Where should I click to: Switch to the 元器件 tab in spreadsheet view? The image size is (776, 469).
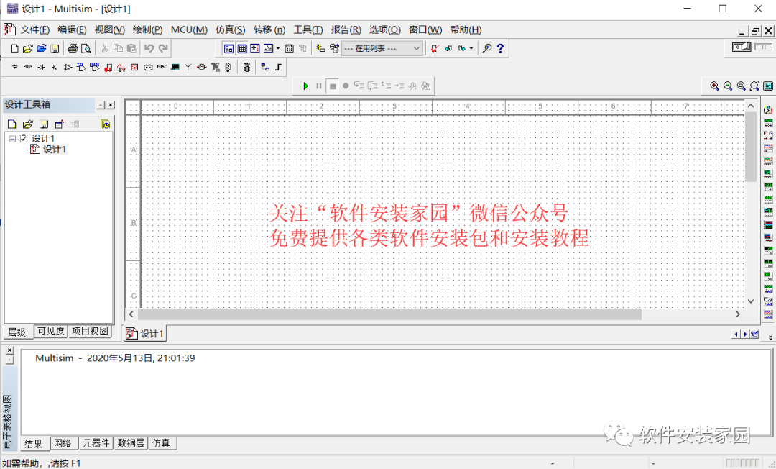point(96,443)
